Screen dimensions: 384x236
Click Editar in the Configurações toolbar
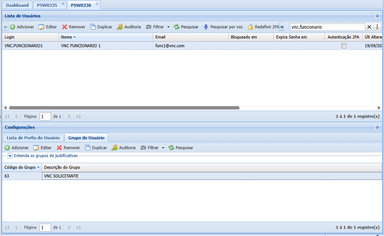42,148
